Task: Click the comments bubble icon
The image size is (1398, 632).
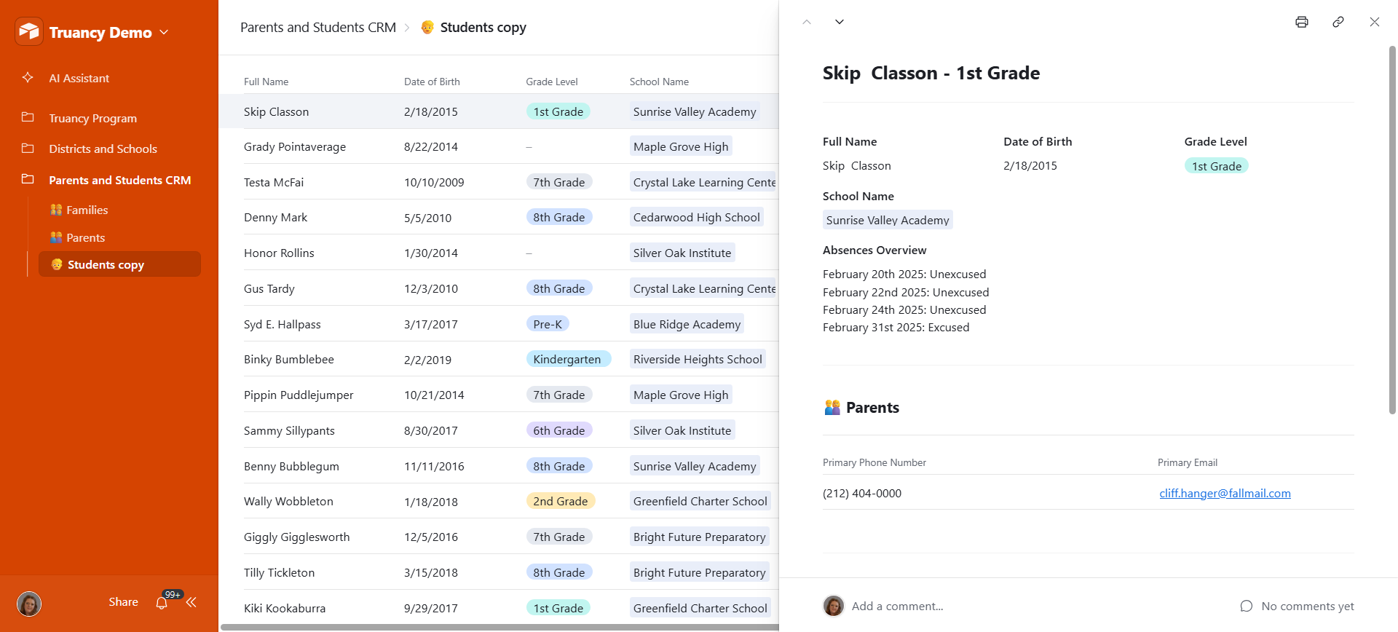Action: [x=1246, y=606]
